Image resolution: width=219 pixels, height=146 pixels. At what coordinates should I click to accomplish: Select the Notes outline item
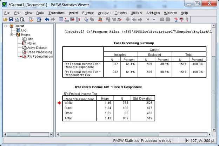tap(32, 43)
